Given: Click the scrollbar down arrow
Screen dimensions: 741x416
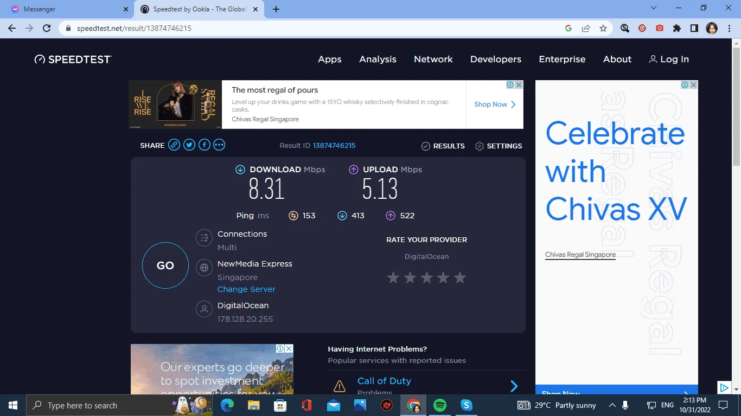Looking at the screenshot, I should tap(736, 389).
